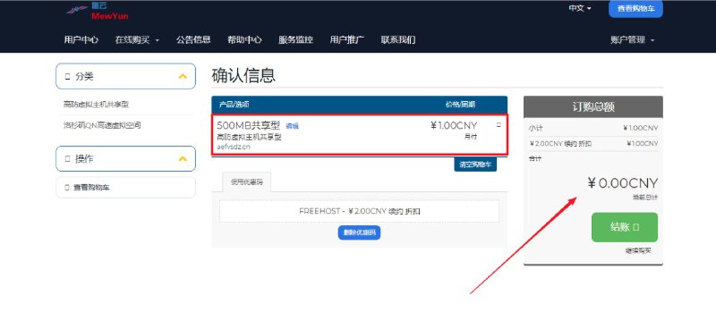Image resolution: width=716 pixels, height=329 pixels.
Task: Click 清空购物车 button
Action: point(475,164)
